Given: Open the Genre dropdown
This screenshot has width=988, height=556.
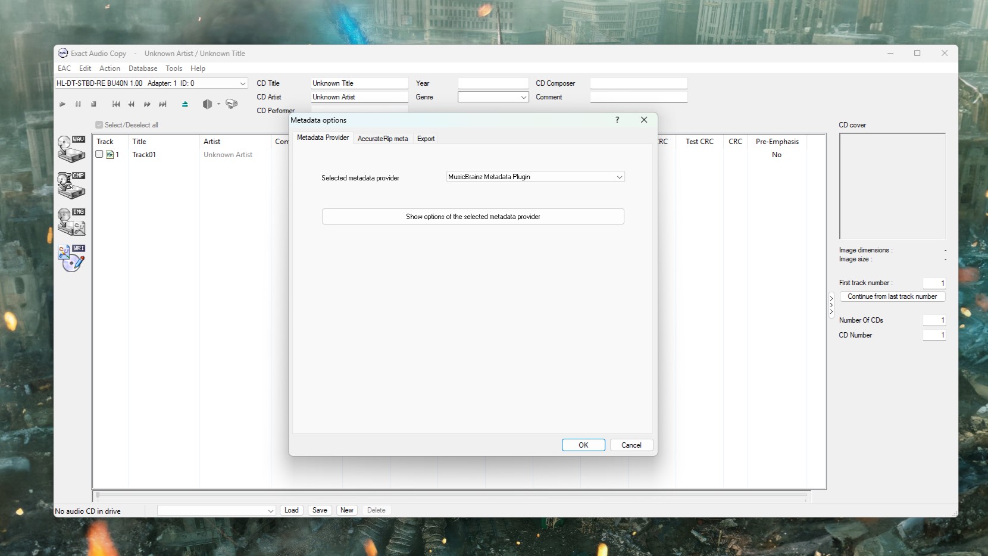Looking at the screenshot, I should 524,97.
